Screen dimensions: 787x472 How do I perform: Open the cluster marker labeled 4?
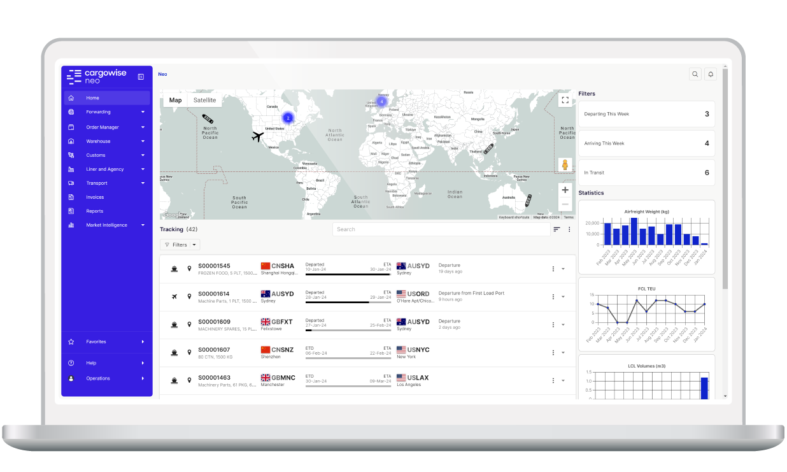[381, 101]
